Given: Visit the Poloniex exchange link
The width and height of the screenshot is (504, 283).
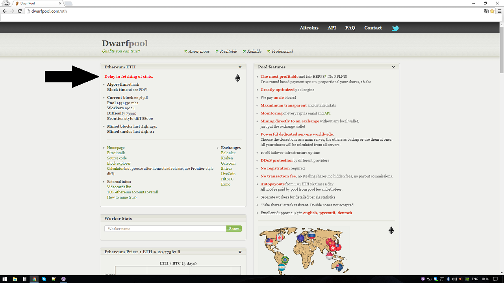Looking at the screenshot, I should click(x=228, y=153).
